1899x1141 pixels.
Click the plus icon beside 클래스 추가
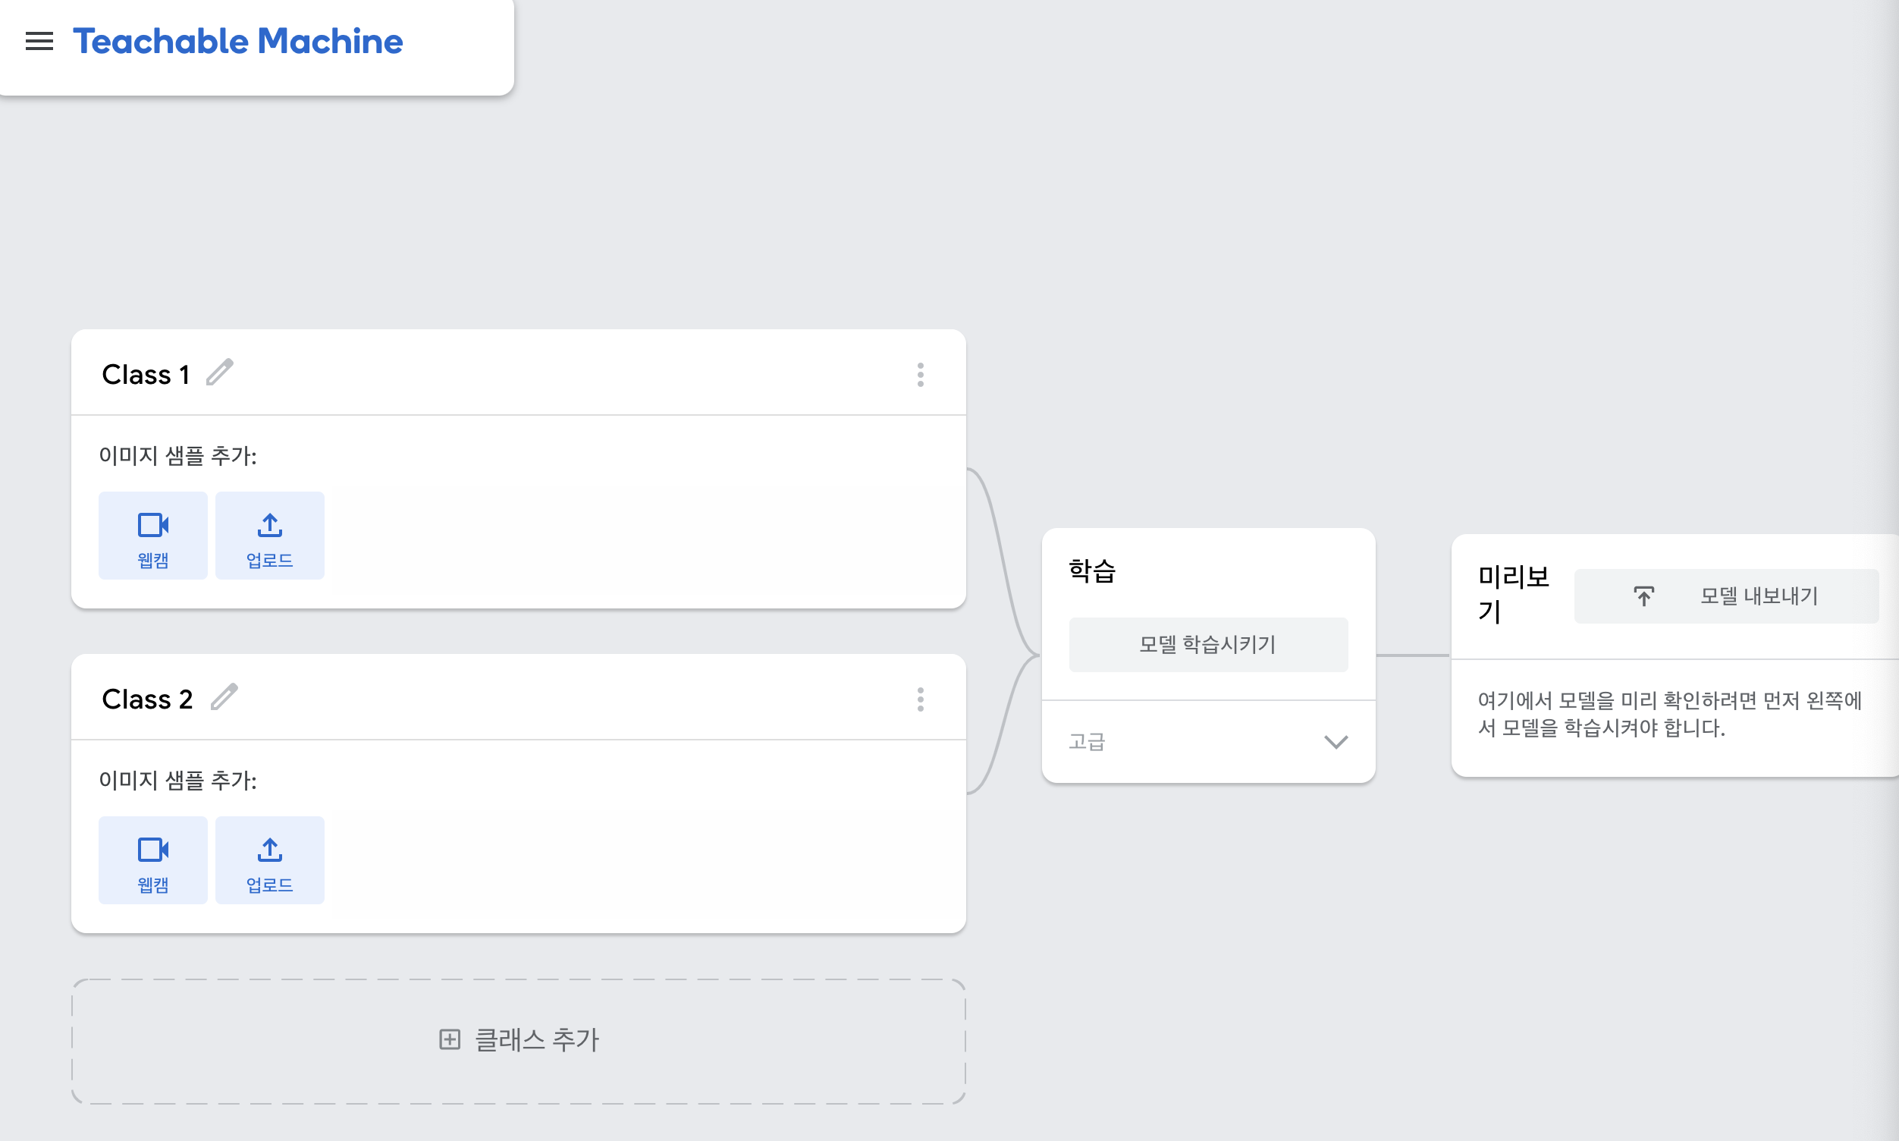pos(450,1040)
